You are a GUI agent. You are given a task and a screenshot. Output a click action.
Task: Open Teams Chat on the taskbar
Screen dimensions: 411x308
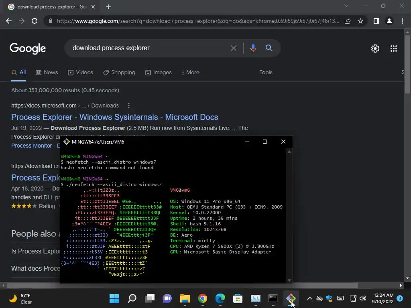point(167,298)
